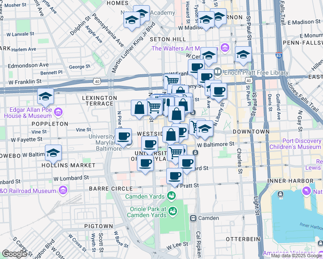Select the SETON HILL neighborhood label

(168, 39)
